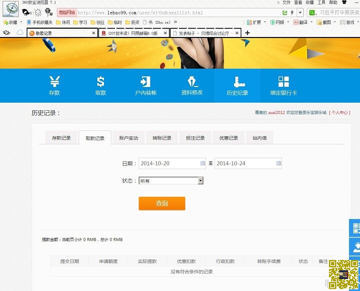Click the 危险网站 warning badge

[67, 12]
